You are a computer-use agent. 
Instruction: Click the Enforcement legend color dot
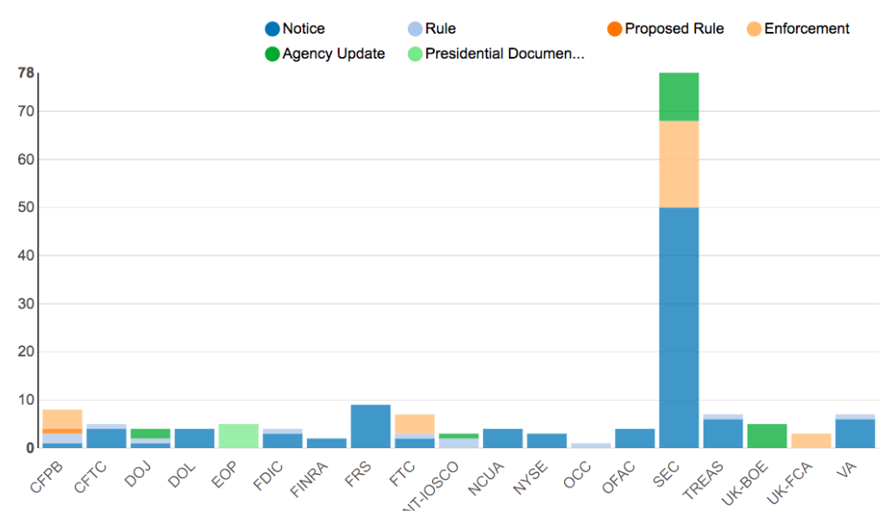(x=754, y=29)
